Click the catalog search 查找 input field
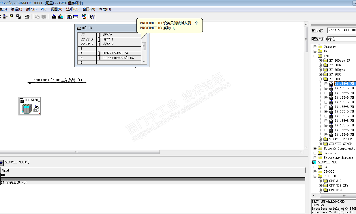The image size is (356, 214). coord(342,30)
